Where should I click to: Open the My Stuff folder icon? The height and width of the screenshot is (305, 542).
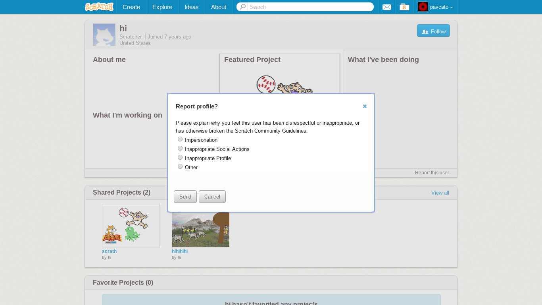tap(404, 7)
